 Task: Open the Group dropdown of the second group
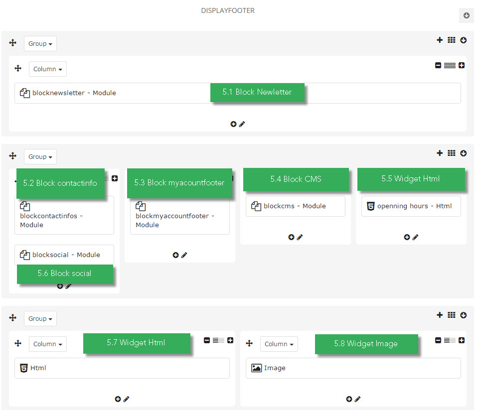tap(40, 156)
